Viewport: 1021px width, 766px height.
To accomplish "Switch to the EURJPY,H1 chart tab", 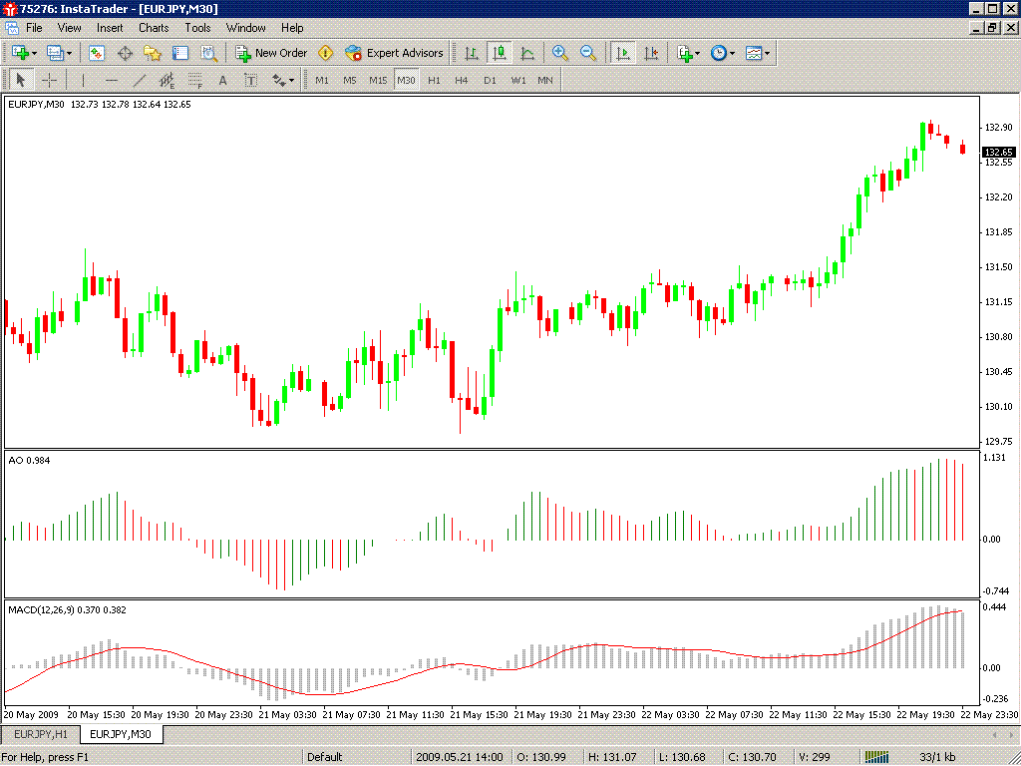I will 41,734.
